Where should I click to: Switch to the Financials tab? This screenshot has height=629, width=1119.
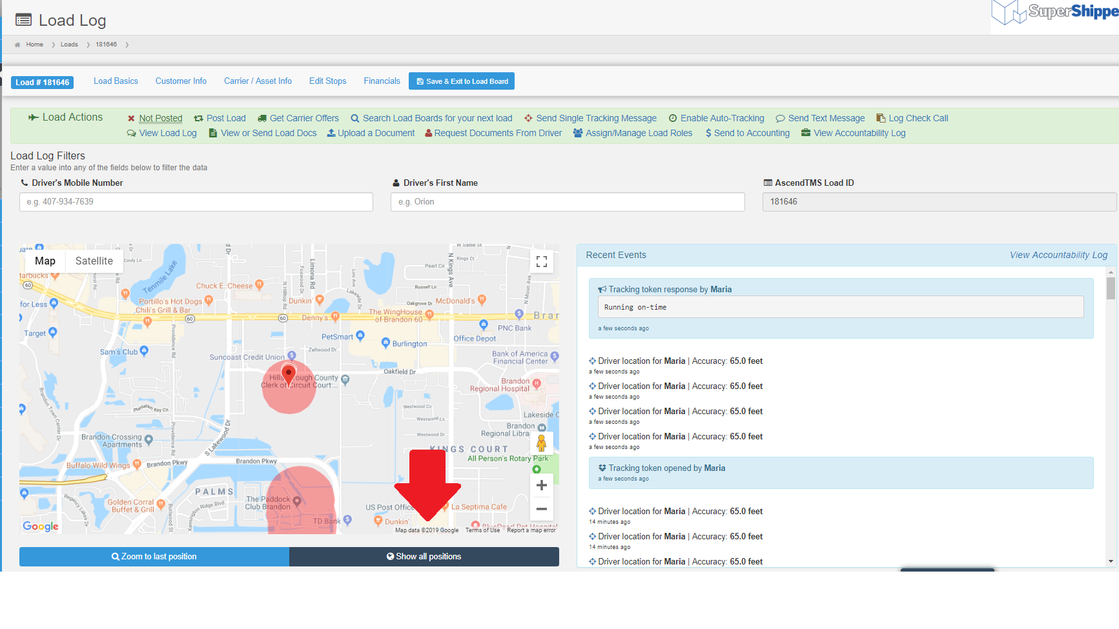point(382,81)
